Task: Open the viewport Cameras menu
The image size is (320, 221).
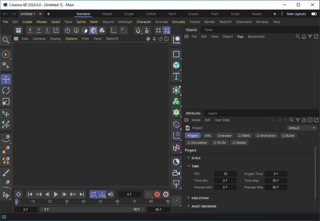Action: [39, 39]
